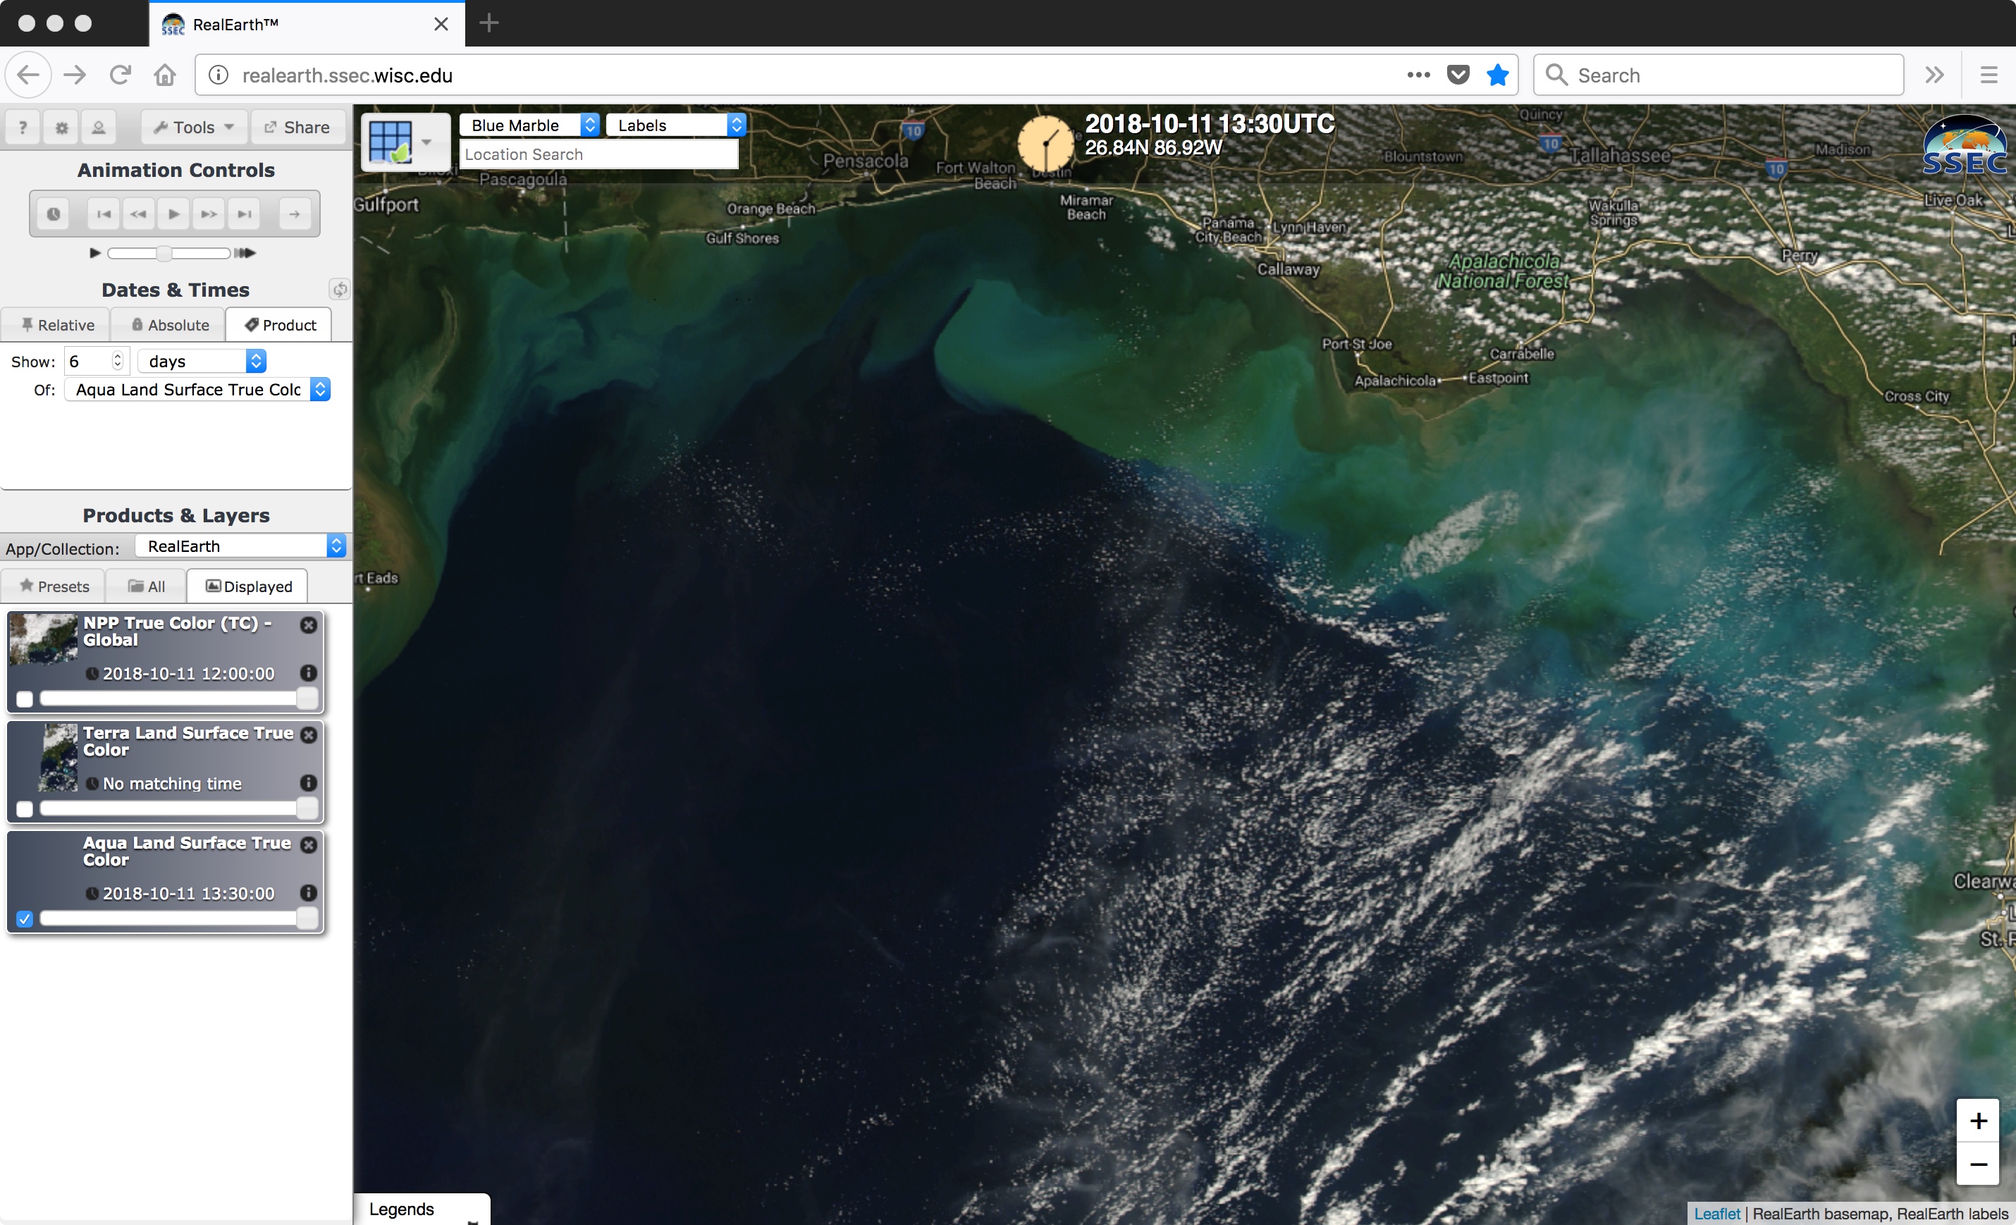This screenshot has height=1225, width=2016.
Task: Open page actions three-dot menu
Action: click(1418, 75)
